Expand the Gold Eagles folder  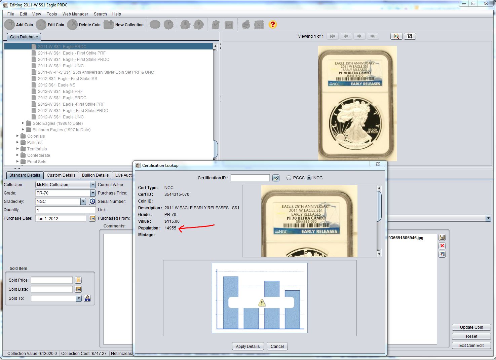pos(23,123)
